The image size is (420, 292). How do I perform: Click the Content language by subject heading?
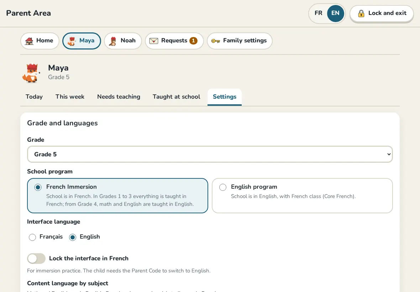[68, 283]
